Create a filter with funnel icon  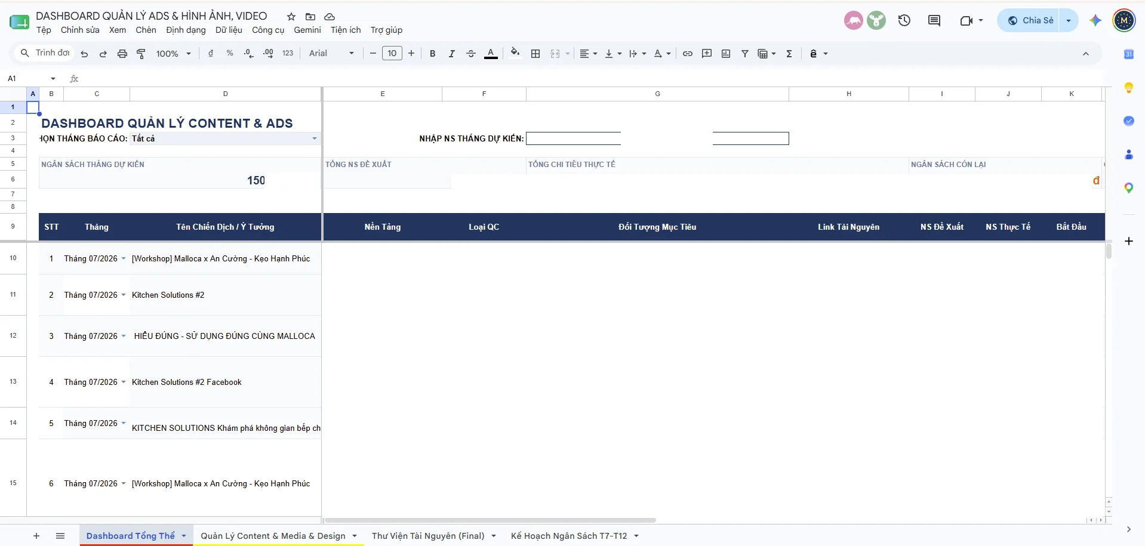coord(745,54)
